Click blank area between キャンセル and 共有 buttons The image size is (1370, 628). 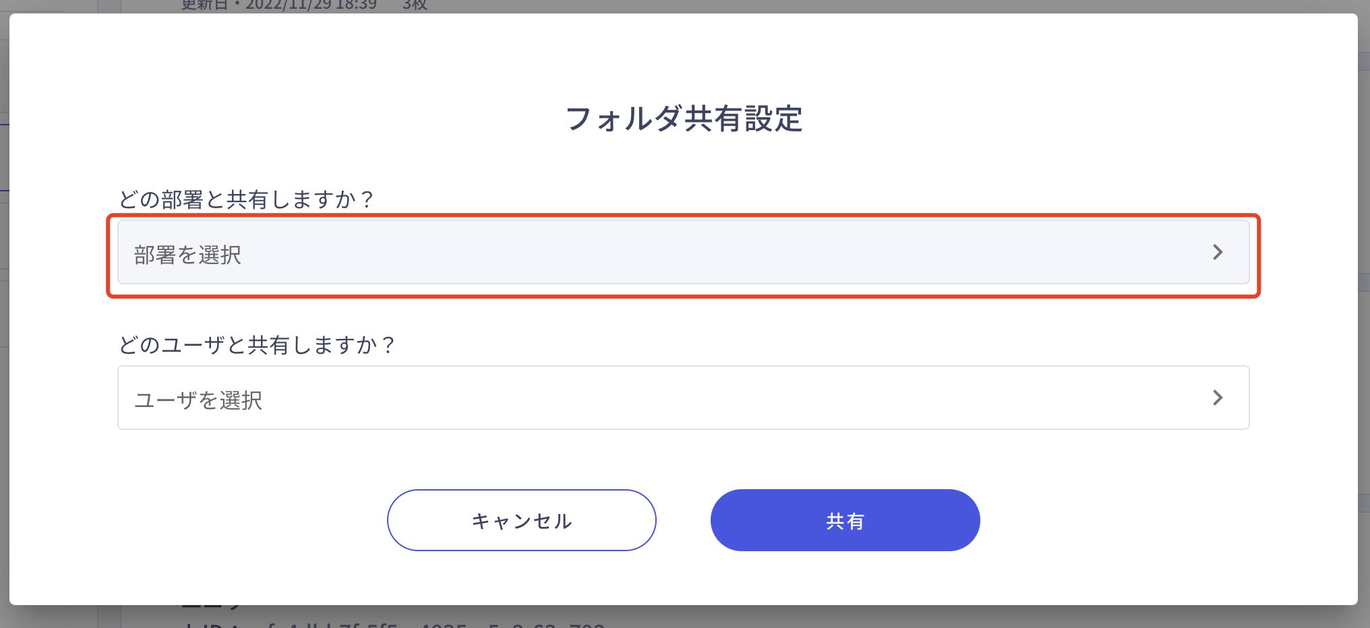(x=683, y=520)
